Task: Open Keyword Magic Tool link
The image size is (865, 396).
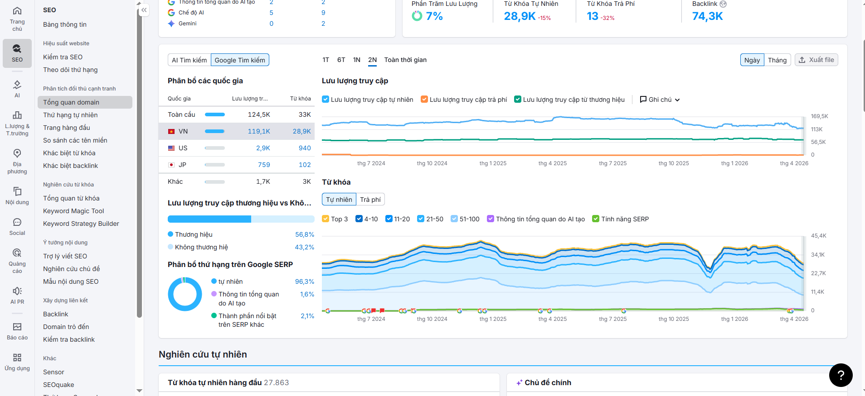Action: pos(73,211)
